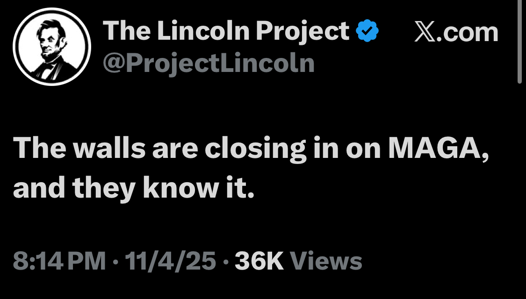Viewport: 526px width, 299px height.
Task: Click the blue verified checkmark badge
Action: click(367, 31)
